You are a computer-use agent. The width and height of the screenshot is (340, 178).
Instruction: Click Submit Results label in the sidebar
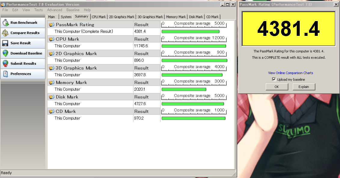click(x=23, y=64)
